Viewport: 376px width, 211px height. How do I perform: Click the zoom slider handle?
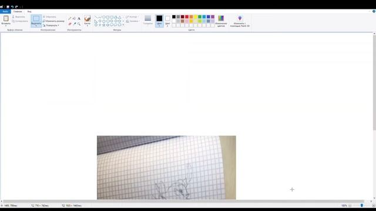pyautogui.click(x=362, y=206)
